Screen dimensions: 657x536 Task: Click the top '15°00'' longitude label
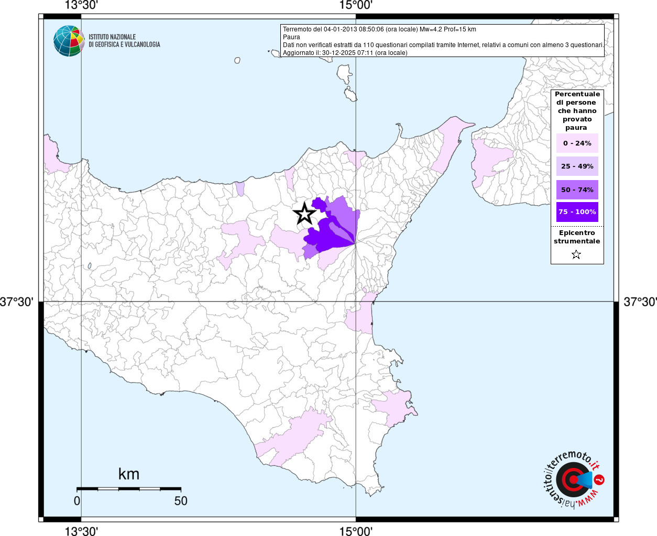(356, 5)
